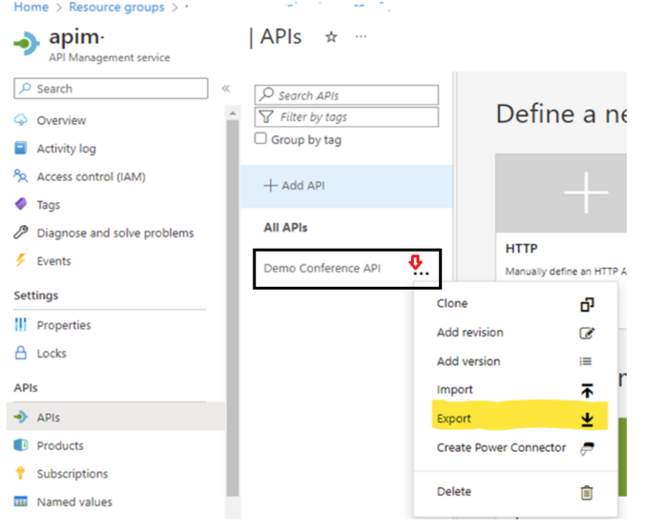Collapse the sidebar with double chevron
Viewport: 645px width, 532px height.
226,89
